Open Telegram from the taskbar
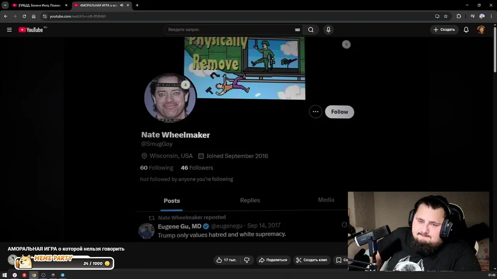 point(63,275)
